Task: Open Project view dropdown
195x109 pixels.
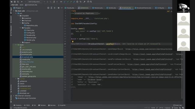Action: [18, 8]
